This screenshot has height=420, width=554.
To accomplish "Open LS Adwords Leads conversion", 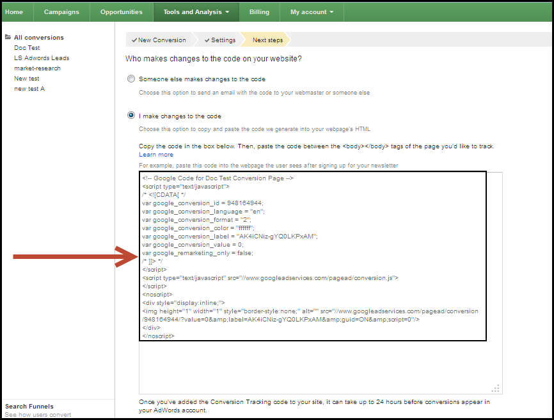I will 42,58.
